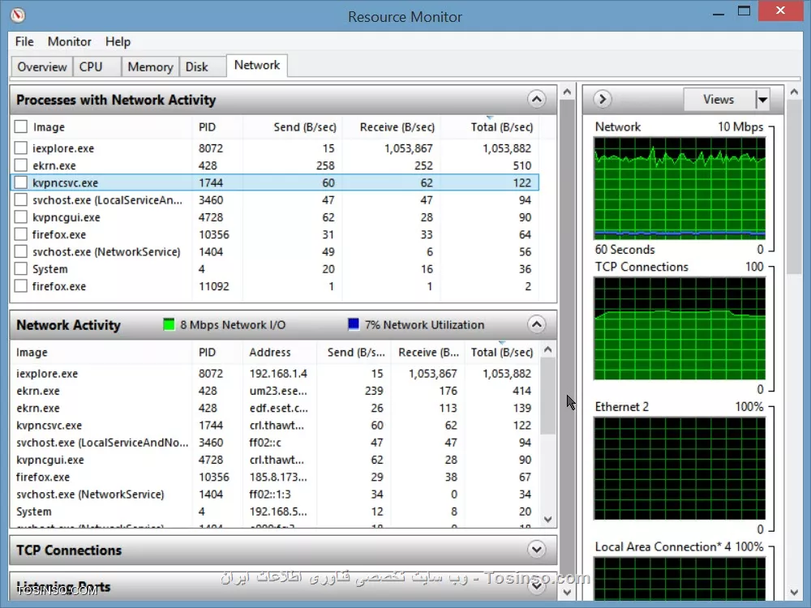Click the Resource Monitor app icon in title bar
This screenshot has width=811, height=608.
[18, 15]
